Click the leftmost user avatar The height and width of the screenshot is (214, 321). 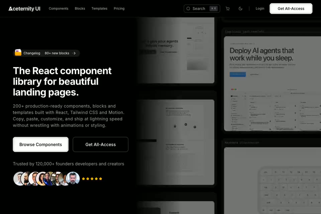point(18,179)
